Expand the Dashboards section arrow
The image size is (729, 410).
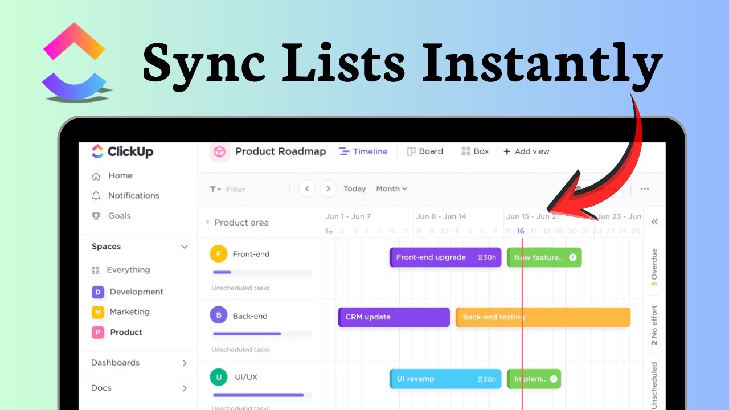(185, 363)
